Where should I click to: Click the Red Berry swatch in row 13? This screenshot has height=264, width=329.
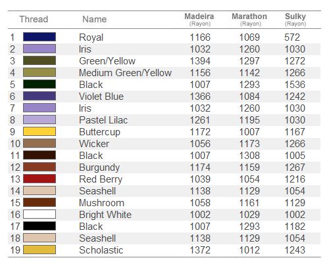(39, 179)
